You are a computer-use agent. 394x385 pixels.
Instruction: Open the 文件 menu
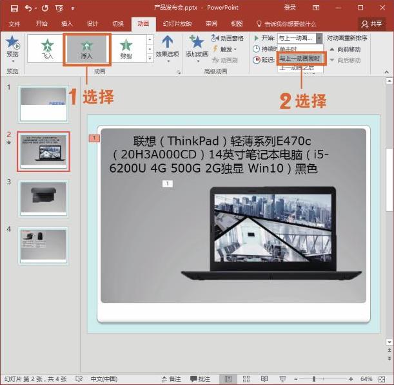(14, 24)
